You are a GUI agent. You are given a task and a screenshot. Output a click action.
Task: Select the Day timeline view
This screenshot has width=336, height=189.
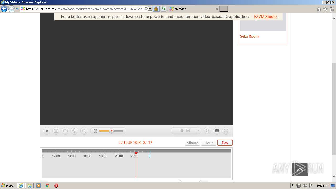point(225,143)
